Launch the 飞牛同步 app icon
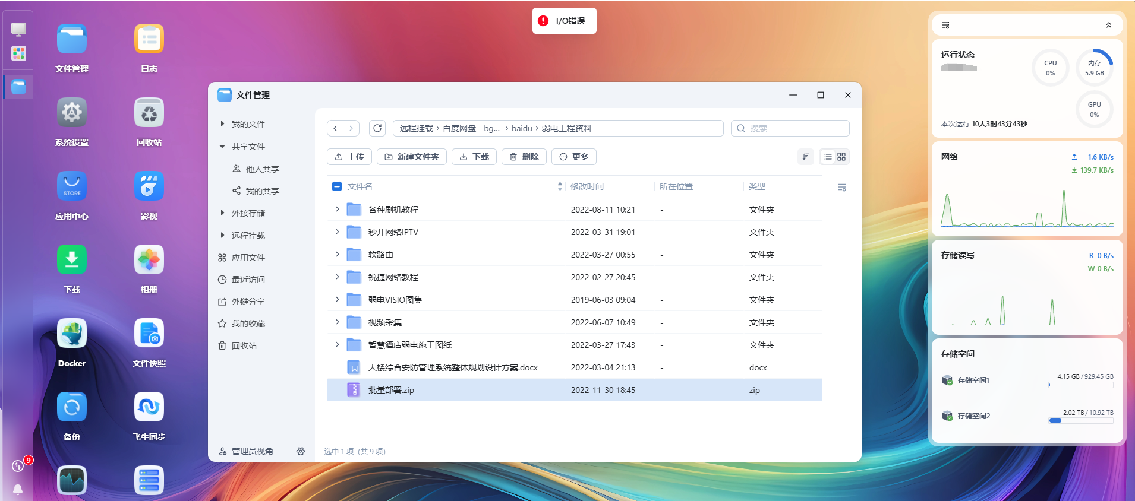The image size is (1135, 501). click(x=149, y=407)
